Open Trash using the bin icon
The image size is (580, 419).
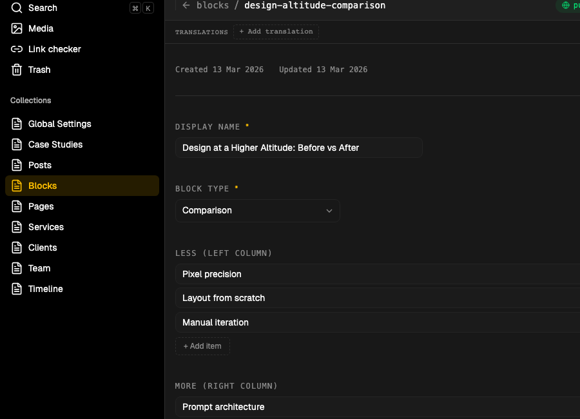coord(15,70)
